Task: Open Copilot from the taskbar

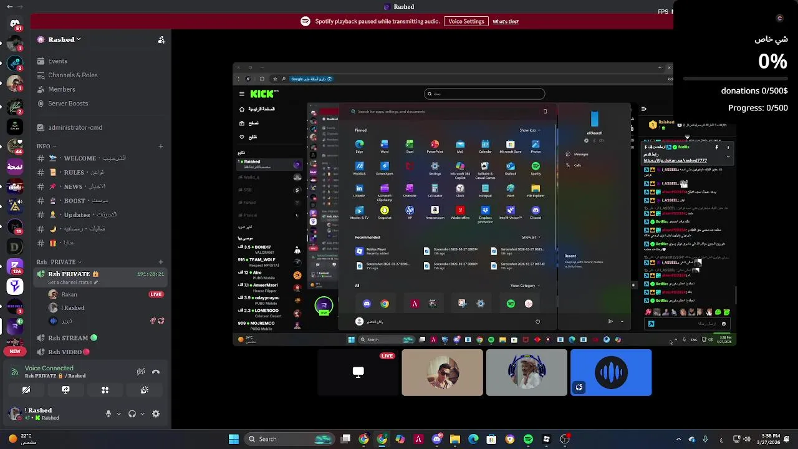Action: coord(400,439)
